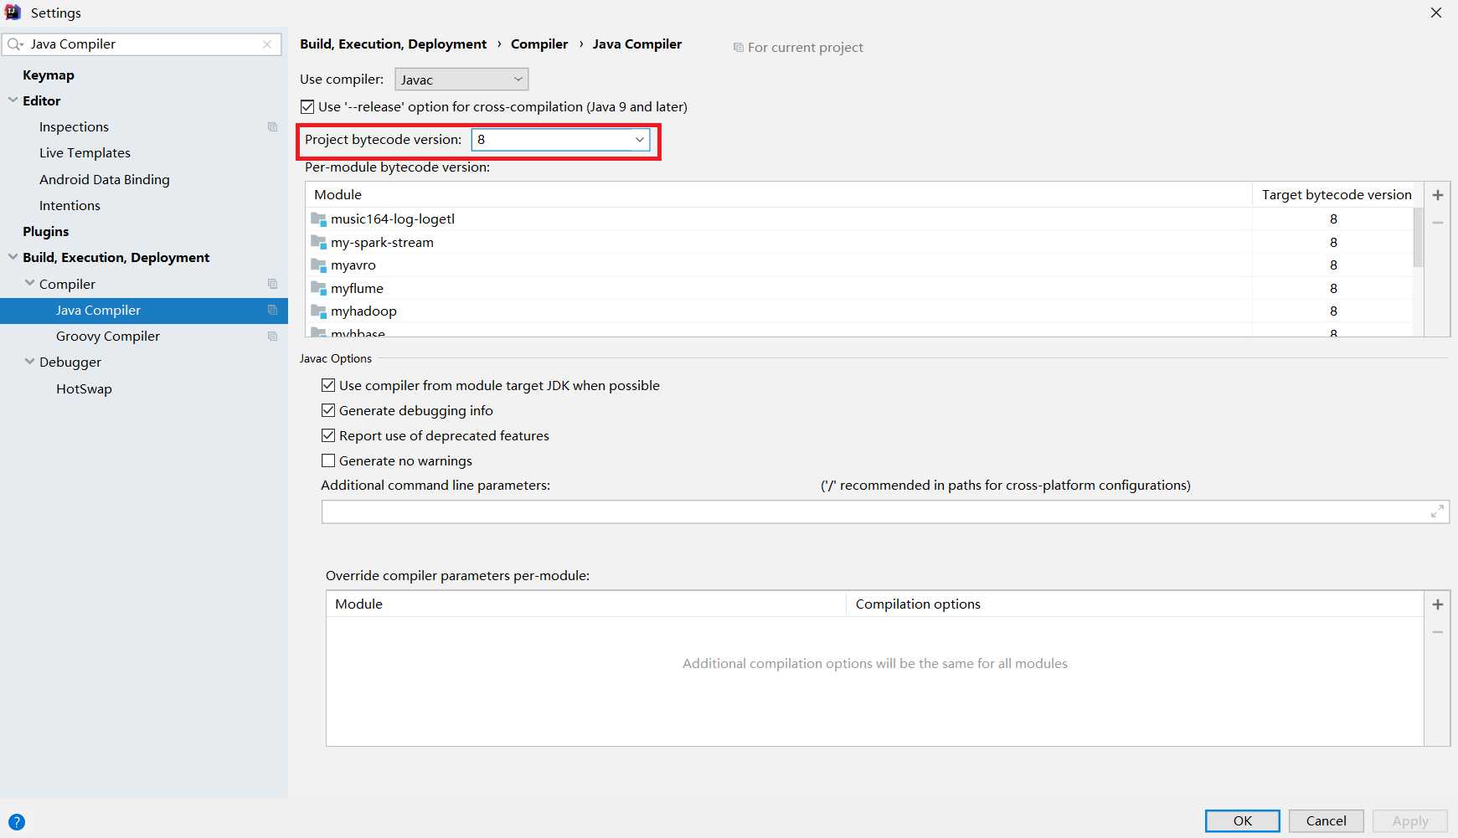Open Project bytecode version dropdown
Screen dimensions: 1458x838
click(x=560, y=140)
